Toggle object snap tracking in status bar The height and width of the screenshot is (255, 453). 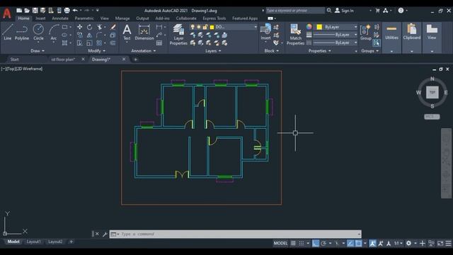point(350,244)
